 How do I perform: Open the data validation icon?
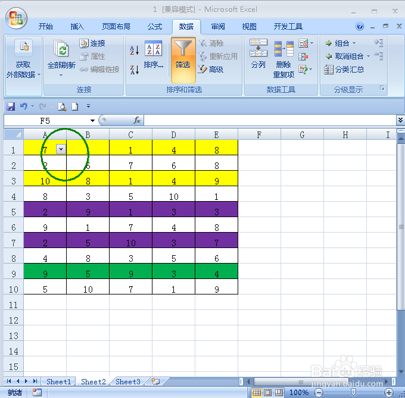[303, 43]
